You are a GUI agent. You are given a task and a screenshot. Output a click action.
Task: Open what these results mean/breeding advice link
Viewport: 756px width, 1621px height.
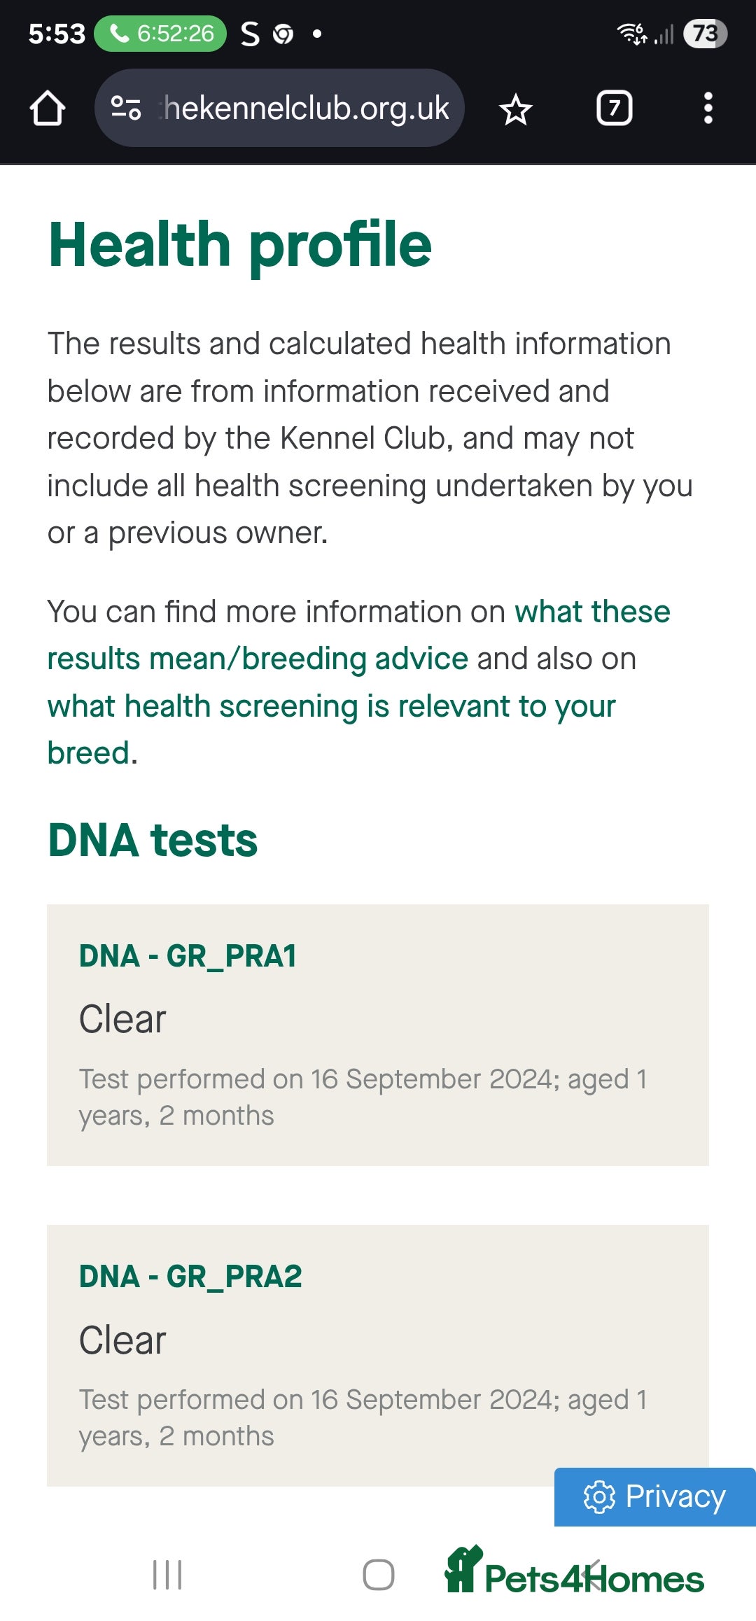(x=358, y=635)
